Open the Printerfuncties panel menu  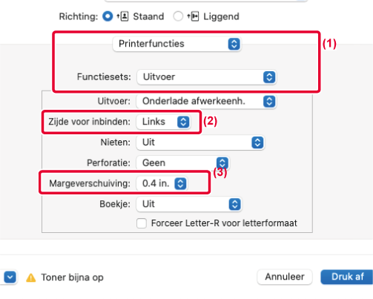coord(176,44)
